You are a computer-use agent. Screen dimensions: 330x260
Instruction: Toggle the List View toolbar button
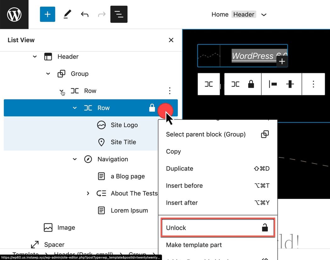pyautogui.click(x=119, y=14)
